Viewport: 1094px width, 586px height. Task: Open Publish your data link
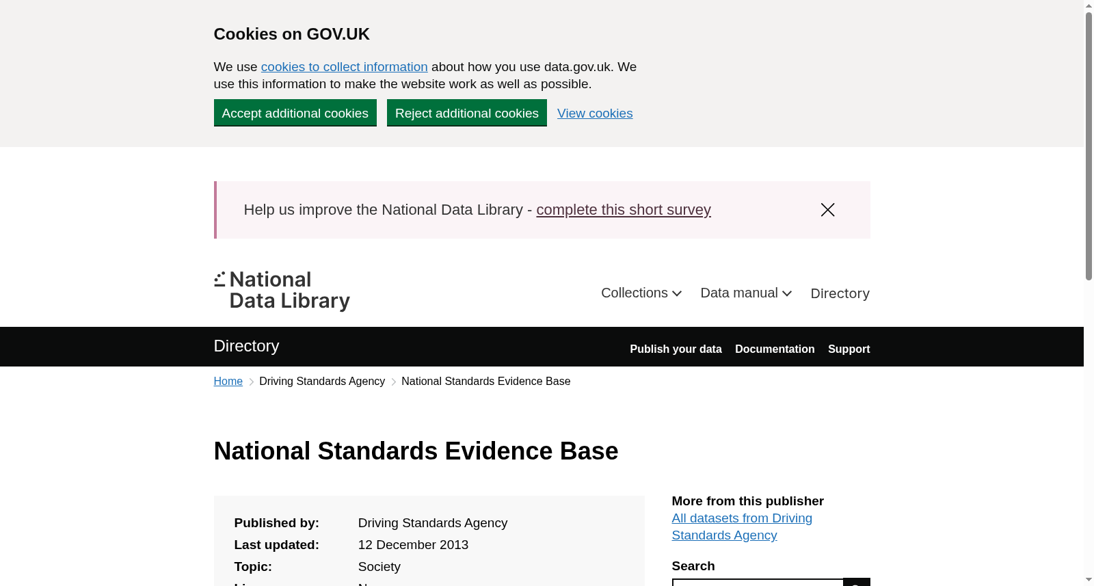pyautogui.click(x=676, y=349)
